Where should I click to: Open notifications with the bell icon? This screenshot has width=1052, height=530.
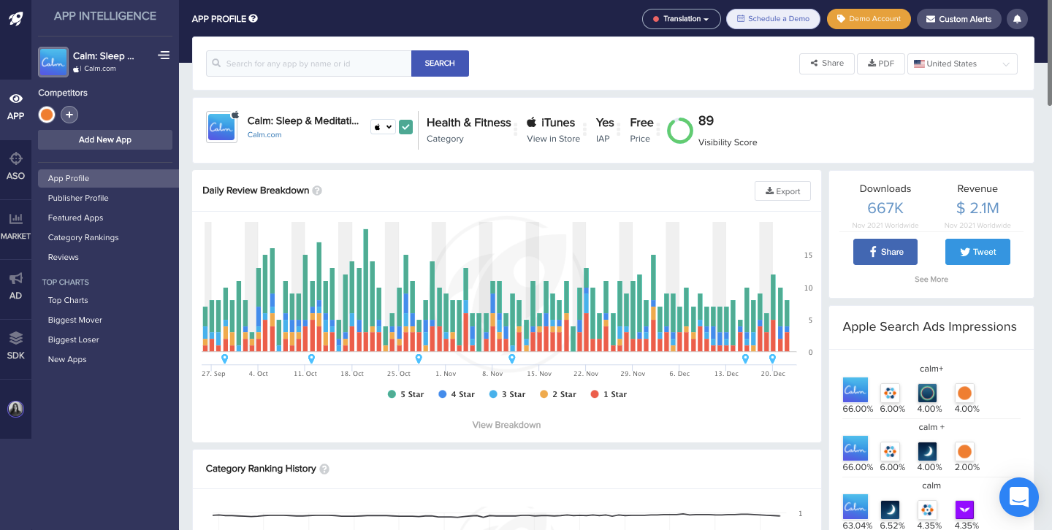(1017, 19)
